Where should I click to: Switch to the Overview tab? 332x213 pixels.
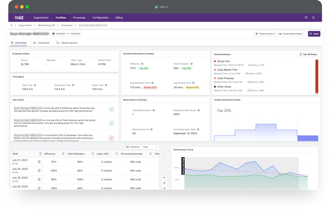coord(19,43)
